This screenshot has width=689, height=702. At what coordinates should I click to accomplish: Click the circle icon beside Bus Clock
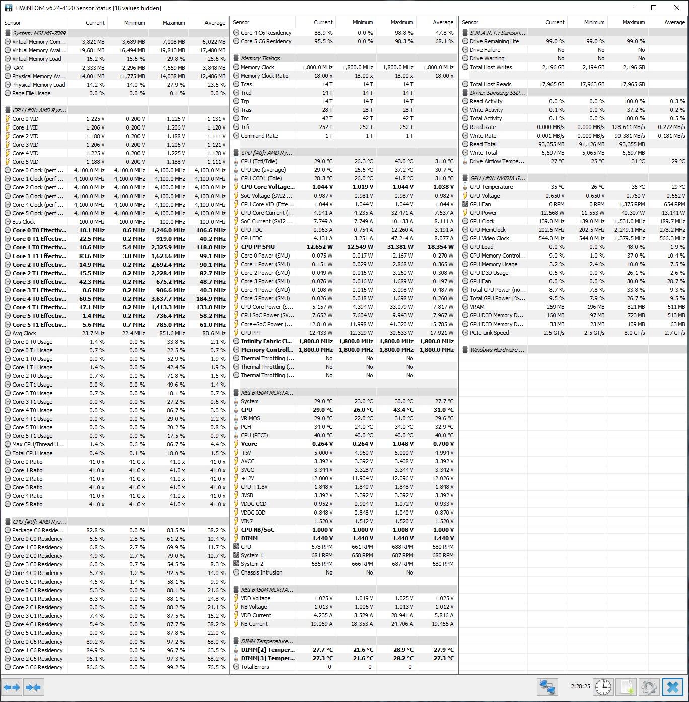[8, 222]
